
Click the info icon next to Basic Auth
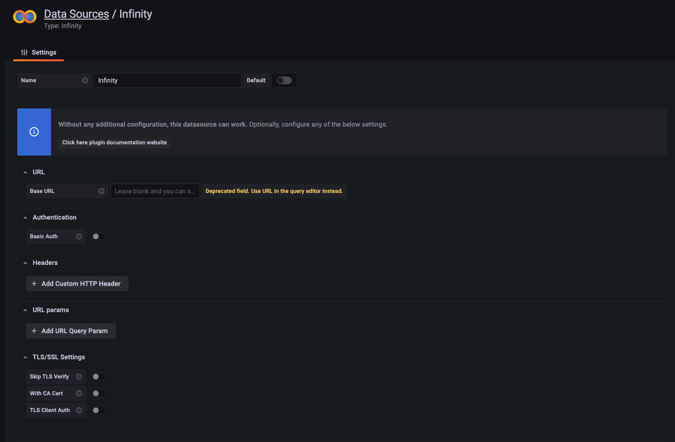(79, 236)
